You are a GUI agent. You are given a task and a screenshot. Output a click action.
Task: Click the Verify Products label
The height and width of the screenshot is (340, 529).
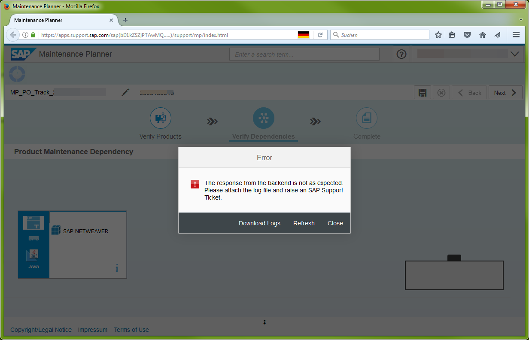pyautogui.click(x=161, y=137)
